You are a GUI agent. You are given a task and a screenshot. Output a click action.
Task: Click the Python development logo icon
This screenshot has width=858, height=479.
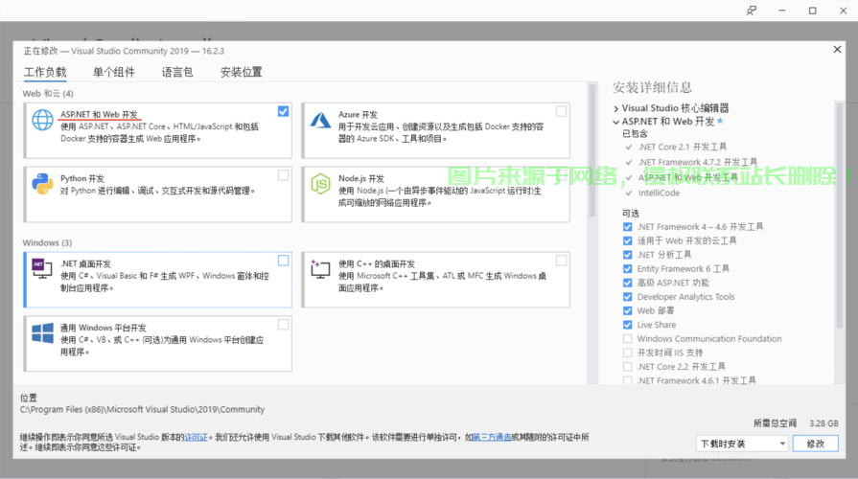coord(42,184)
